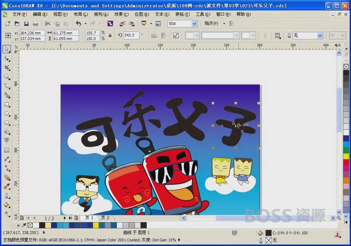Expand the arrow next to cursor coordinates
351x246 pixels.
[x=44, y=232]
